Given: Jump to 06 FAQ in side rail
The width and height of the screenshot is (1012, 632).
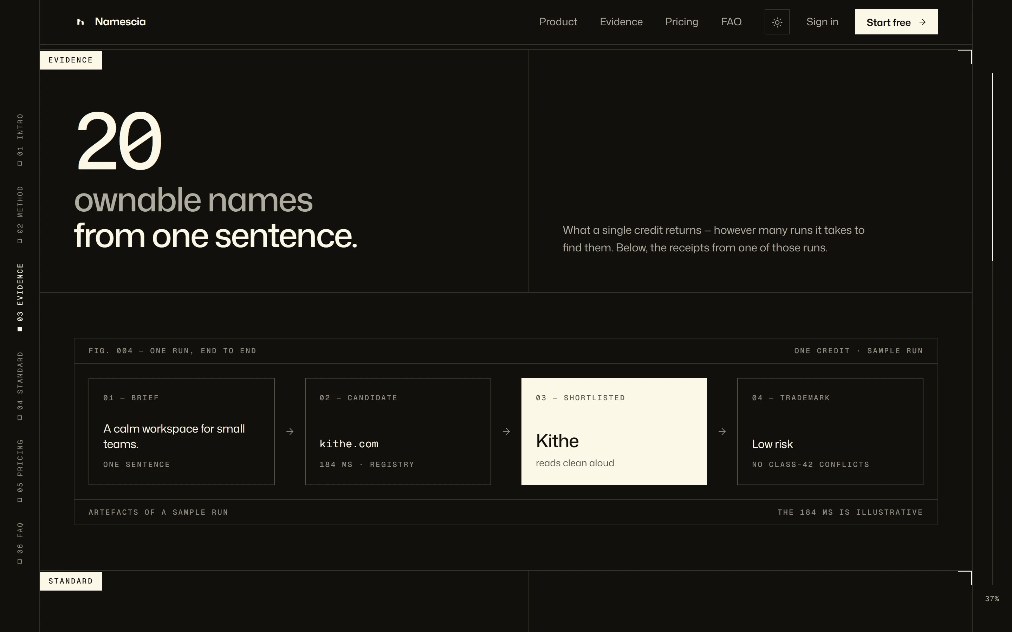Looking at the screenshot, I should (20, 543).
